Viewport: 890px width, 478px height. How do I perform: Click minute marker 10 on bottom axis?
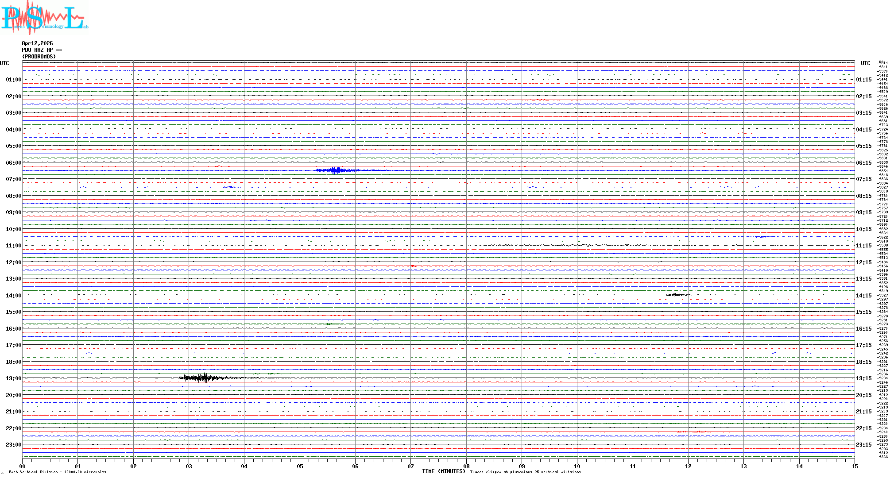point(577,466)
